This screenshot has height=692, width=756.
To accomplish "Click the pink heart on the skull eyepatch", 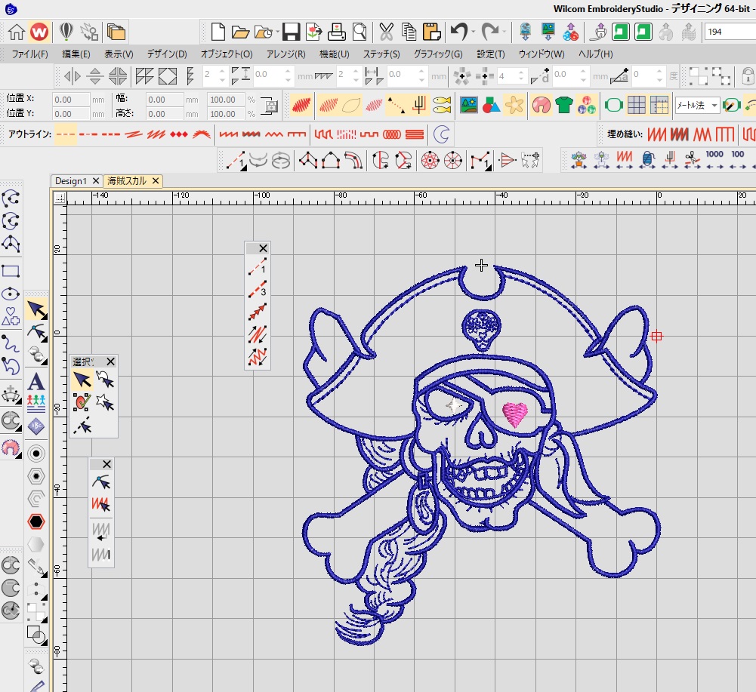I will (x=514, y=414).
